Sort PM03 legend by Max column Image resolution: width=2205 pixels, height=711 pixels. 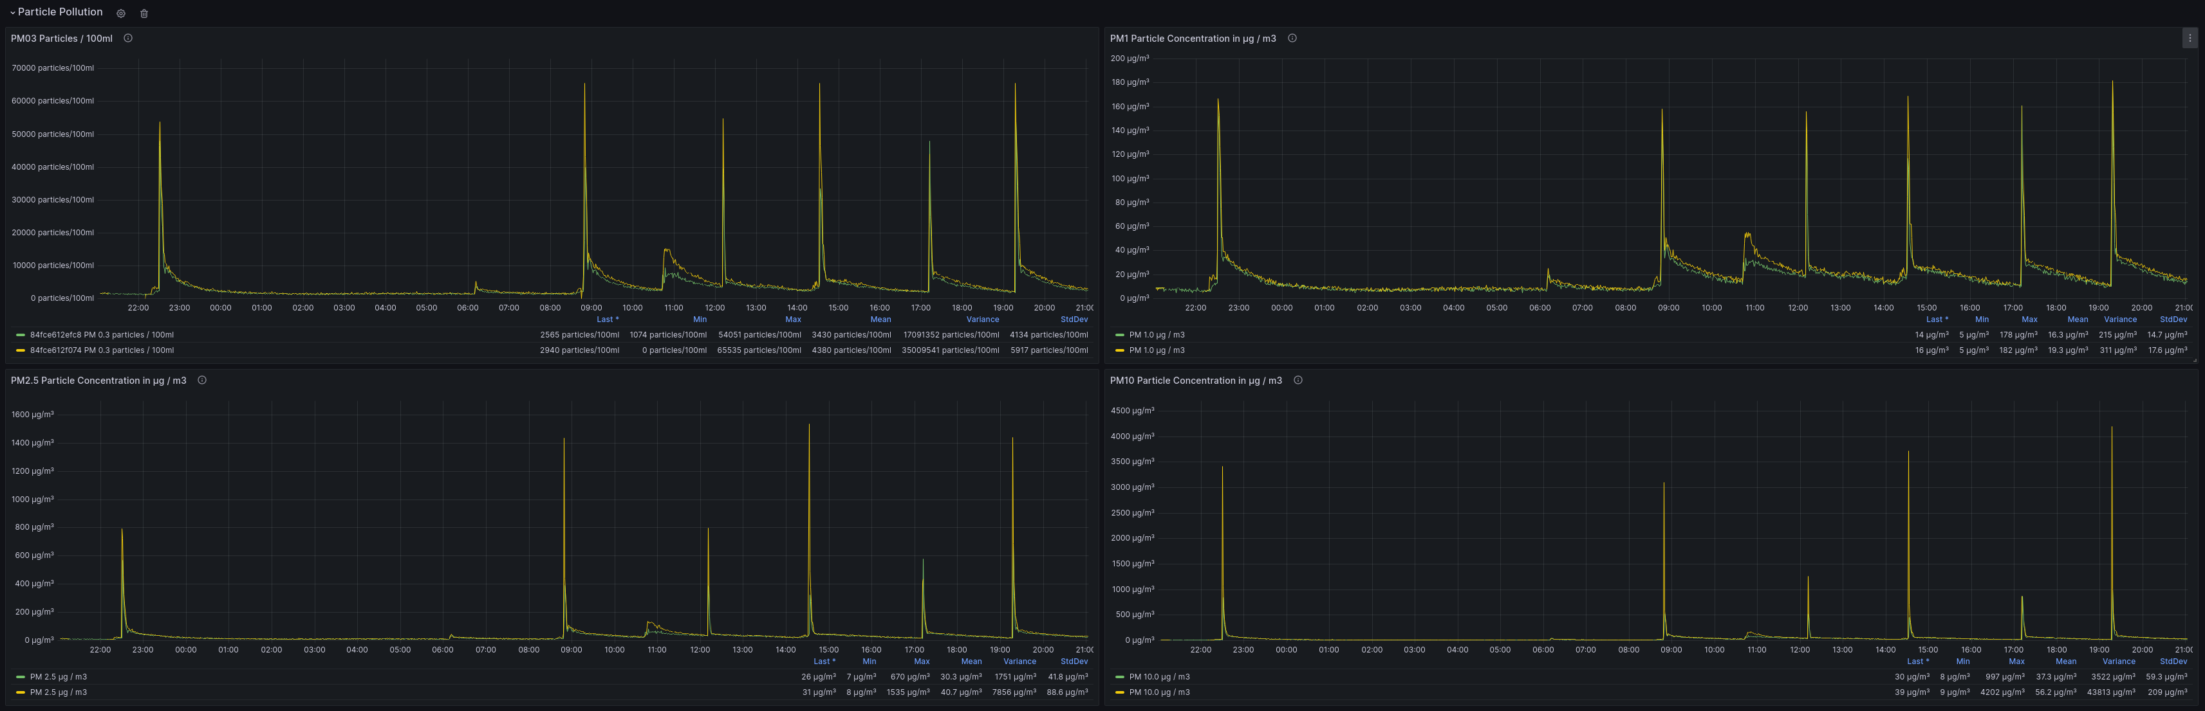coord(794,319)
